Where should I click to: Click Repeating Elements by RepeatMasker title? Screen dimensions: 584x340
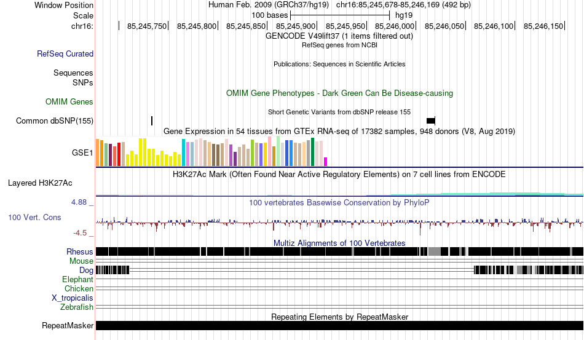click(339, 317)
